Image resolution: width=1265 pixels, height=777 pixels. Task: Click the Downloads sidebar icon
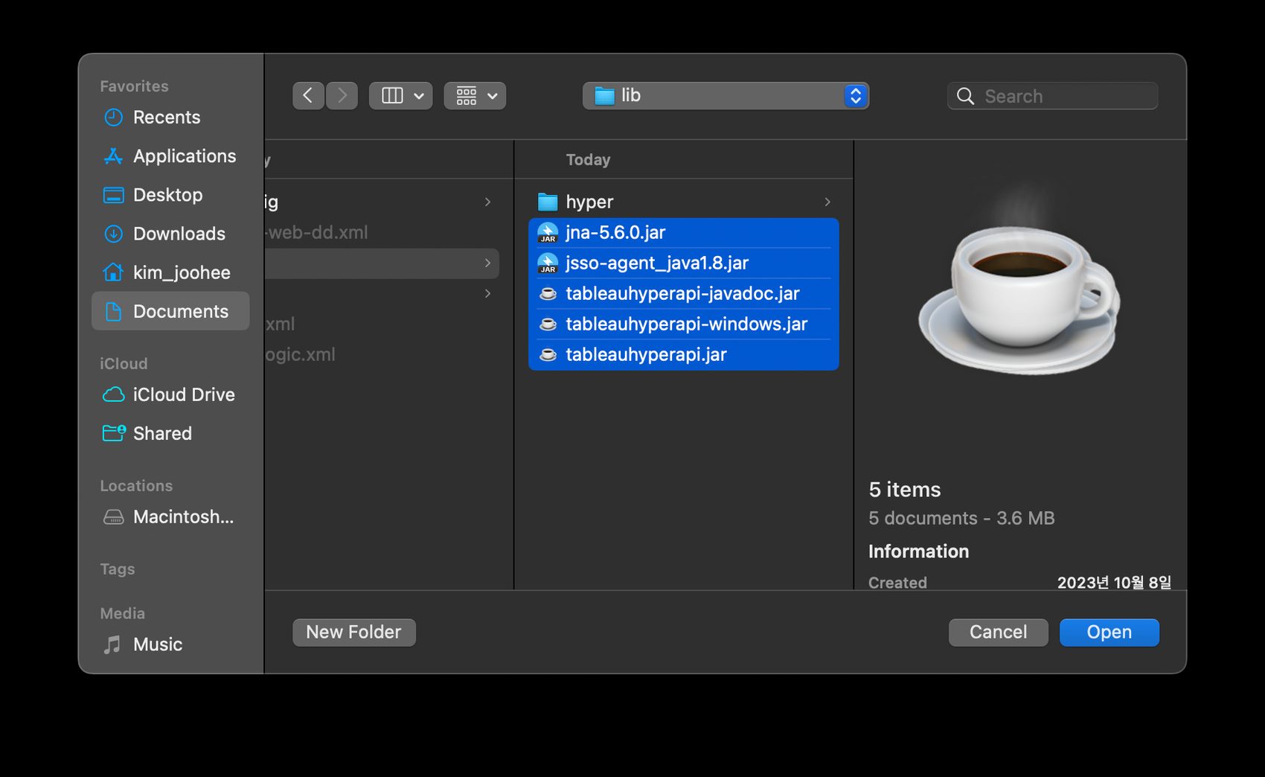point(113,234)
